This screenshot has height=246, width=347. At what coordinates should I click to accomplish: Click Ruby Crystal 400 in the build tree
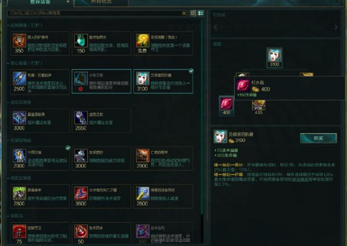[x=227, y=106]
